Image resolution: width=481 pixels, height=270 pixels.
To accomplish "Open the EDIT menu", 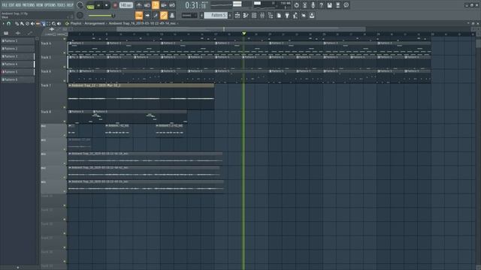I will [x=12, y=5].
